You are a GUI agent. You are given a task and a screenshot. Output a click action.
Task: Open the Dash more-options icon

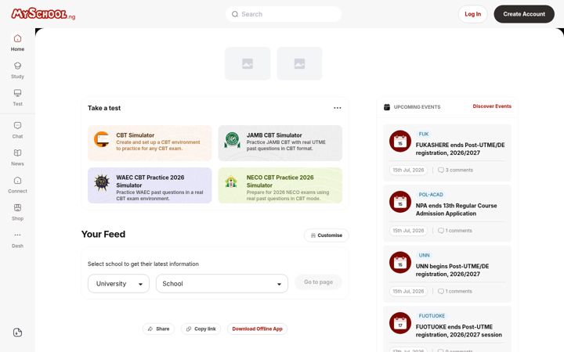click(17, 235)
